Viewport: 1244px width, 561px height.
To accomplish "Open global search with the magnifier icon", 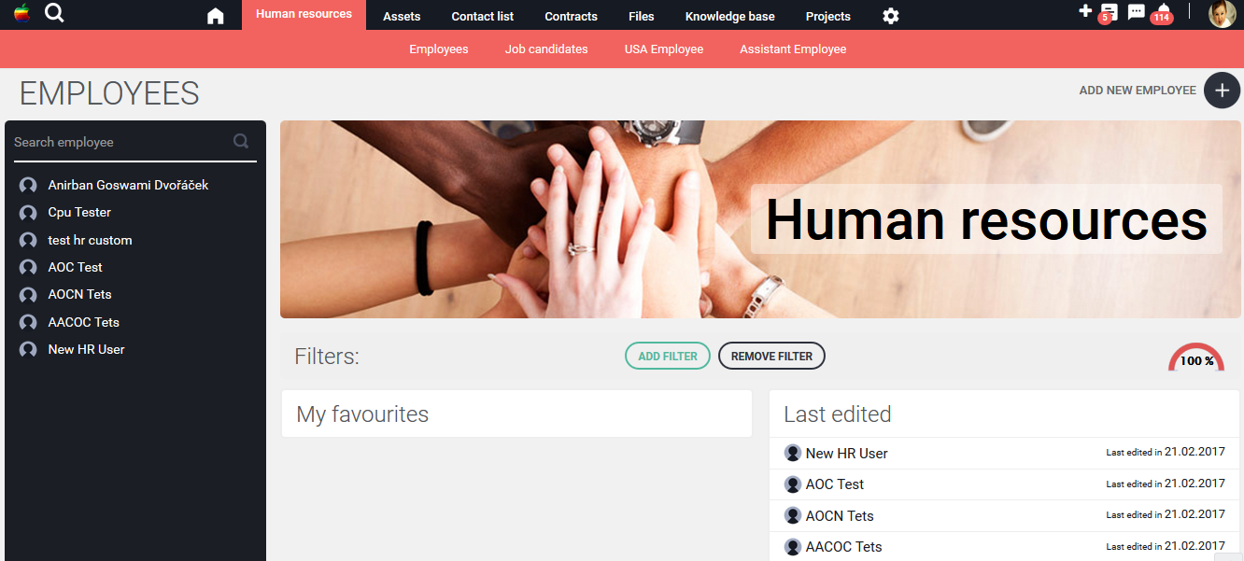I will [x=55, y=13].
